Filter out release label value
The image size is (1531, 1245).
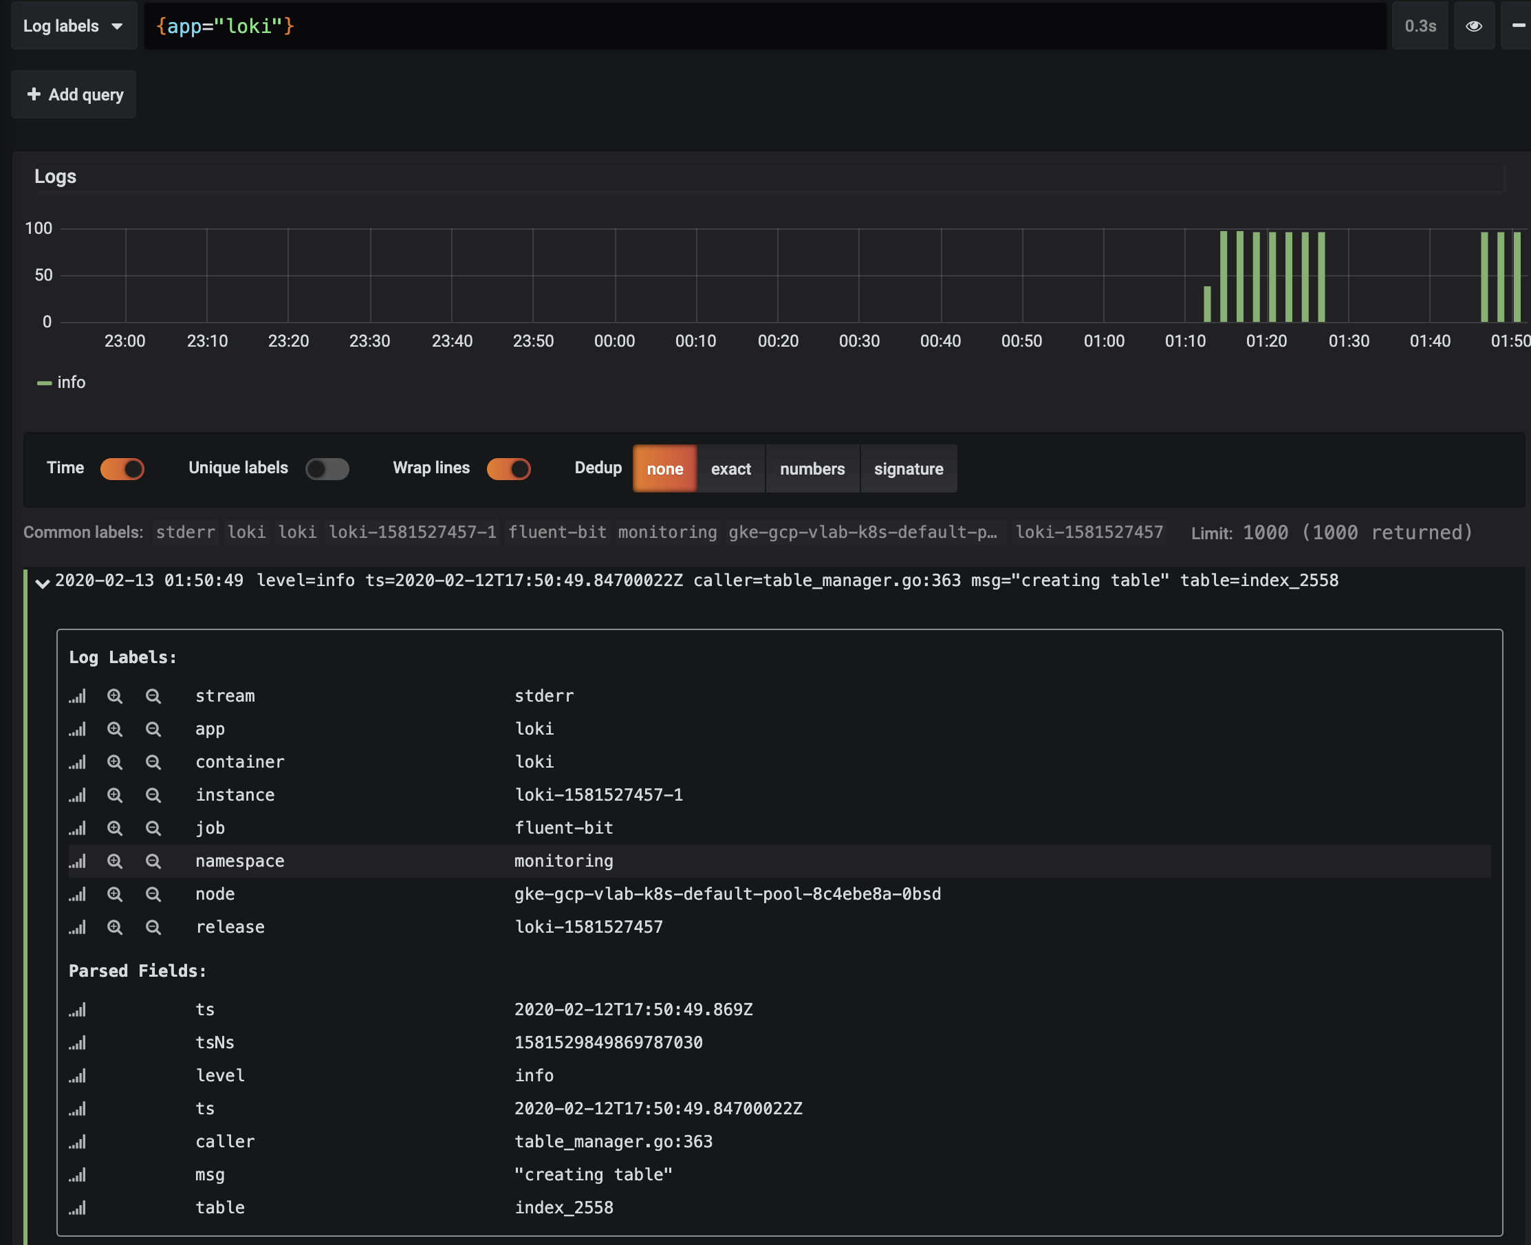click(x=153, y=927)
